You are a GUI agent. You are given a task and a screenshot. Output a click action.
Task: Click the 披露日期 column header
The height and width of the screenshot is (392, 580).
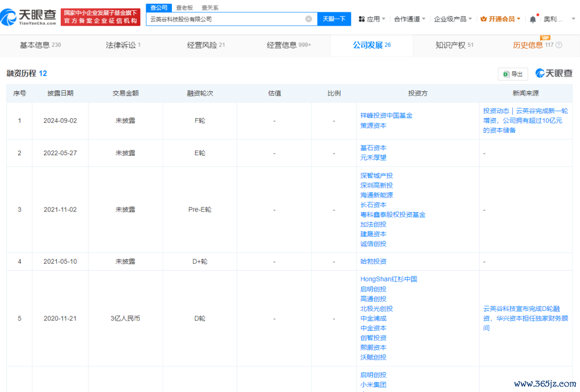coord(60,93)
